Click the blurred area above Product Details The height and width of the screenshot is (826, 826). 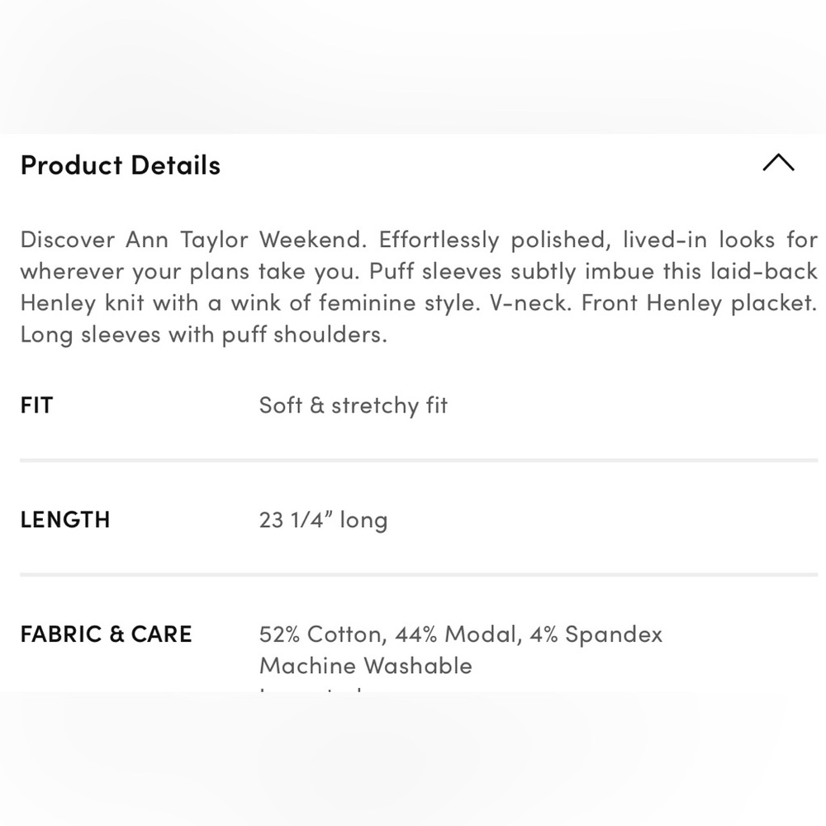click(413, 67)
